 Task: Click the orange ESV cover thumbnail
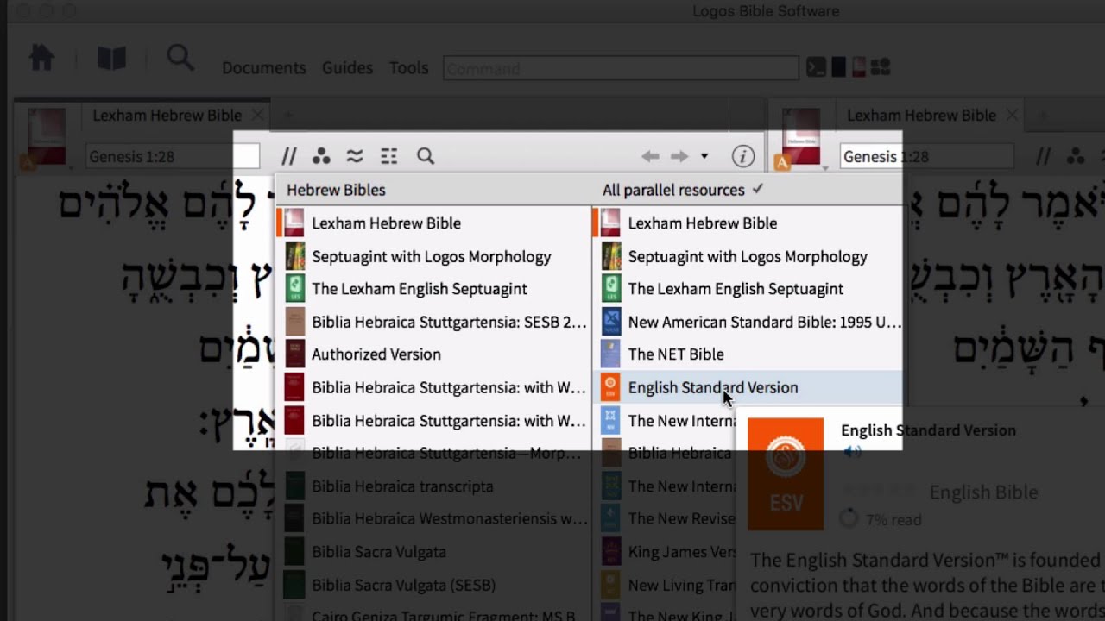pos(786,474)
